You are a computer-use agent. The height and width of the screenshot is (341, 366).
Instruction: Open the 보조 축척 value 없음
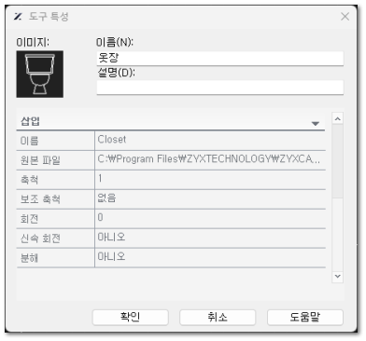point(210,198)
